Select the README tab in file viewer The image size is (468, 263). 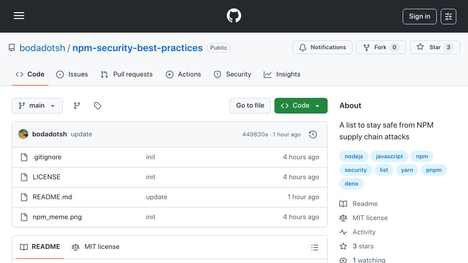40,247
